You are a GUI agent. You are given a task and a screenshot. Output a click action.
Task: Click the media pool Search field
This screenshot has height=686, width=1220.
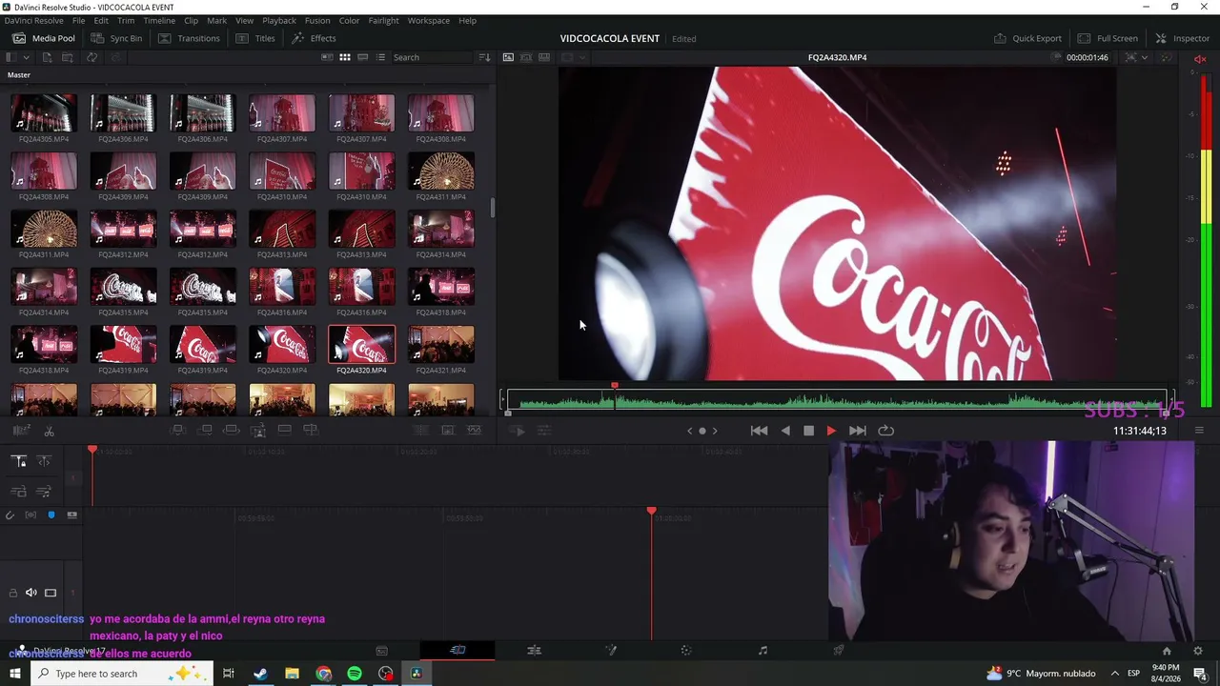pyautogui.click(x=433, y=57)
